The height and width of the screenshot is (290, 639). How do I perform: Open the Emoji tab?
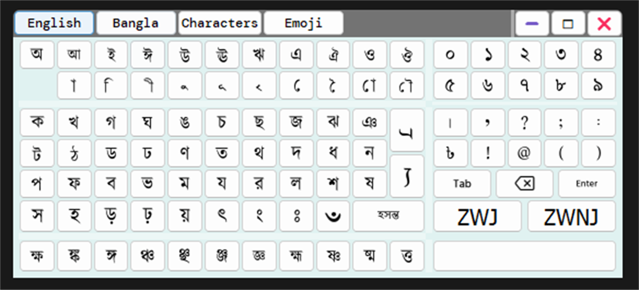(303, 23)
